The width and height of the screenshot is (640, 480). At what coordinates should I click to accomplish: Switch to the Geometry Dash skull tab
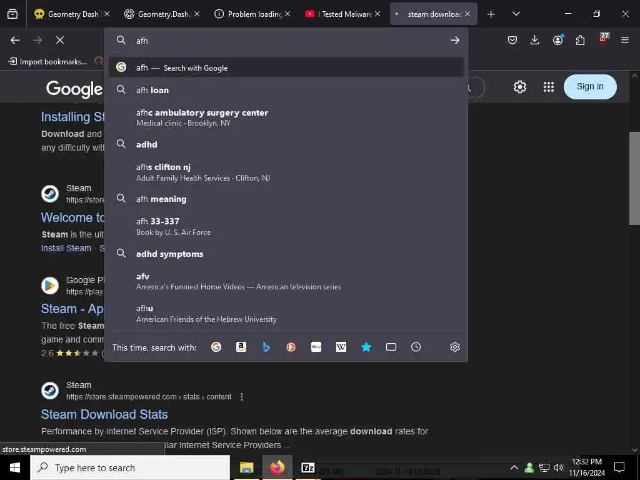[x=72, y=14]
